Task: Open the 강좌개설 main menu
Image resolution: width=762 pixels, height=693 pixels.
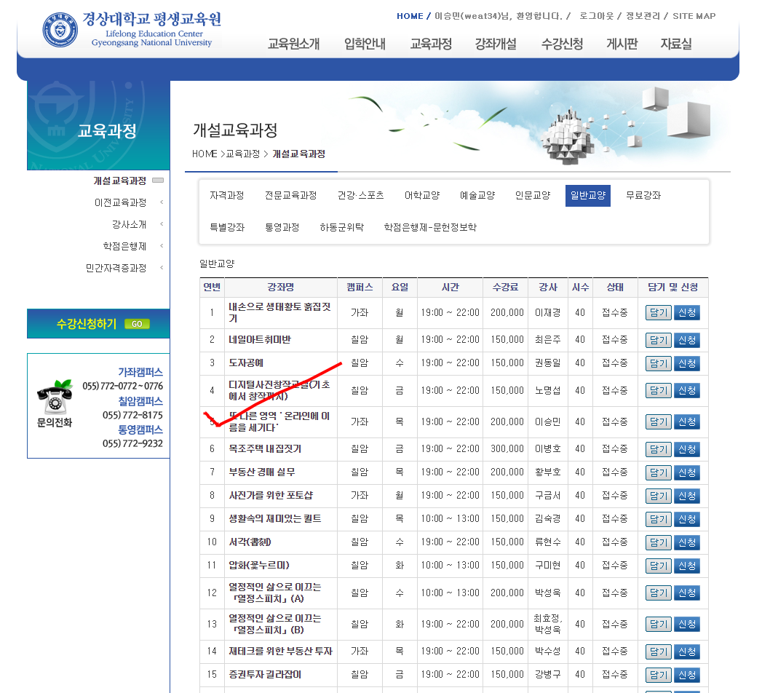Action: 496,44
